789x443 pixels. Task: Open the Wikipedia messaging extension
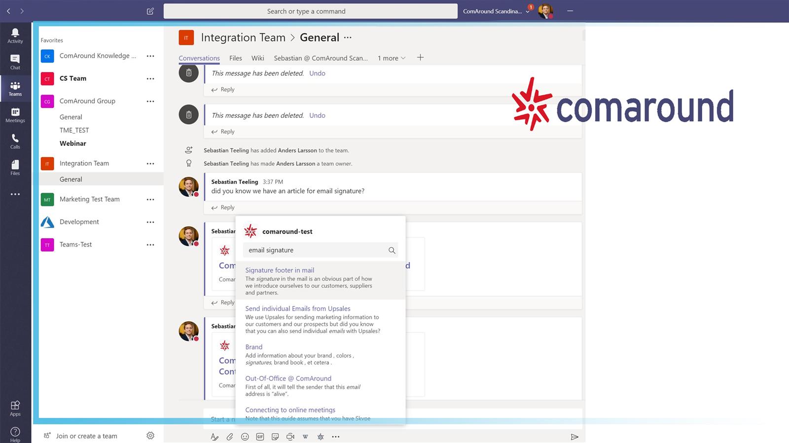tap(305, 437)
